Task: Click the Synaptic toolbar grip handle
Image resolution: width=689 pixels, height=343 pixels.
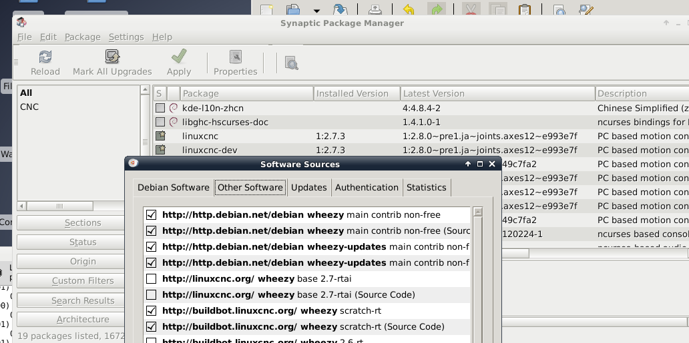Action: (16, 63)
